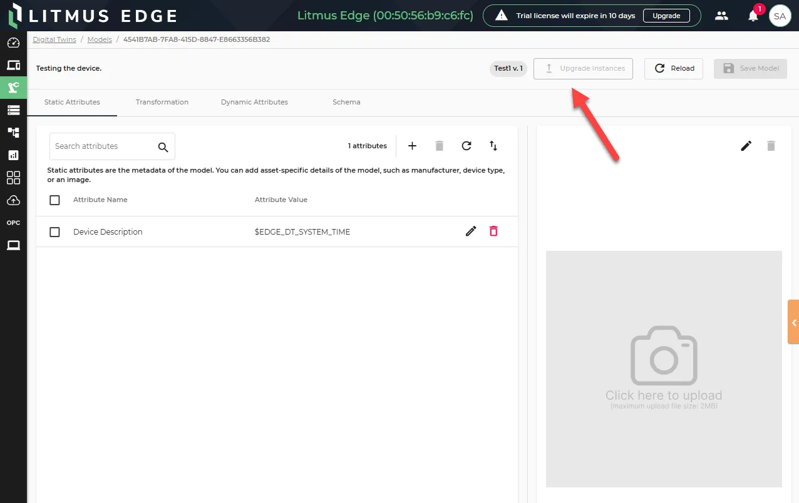Screen dimensions: 799x503
Task: Toggle the select-all attributes checkbox
Action: [54, 200]
